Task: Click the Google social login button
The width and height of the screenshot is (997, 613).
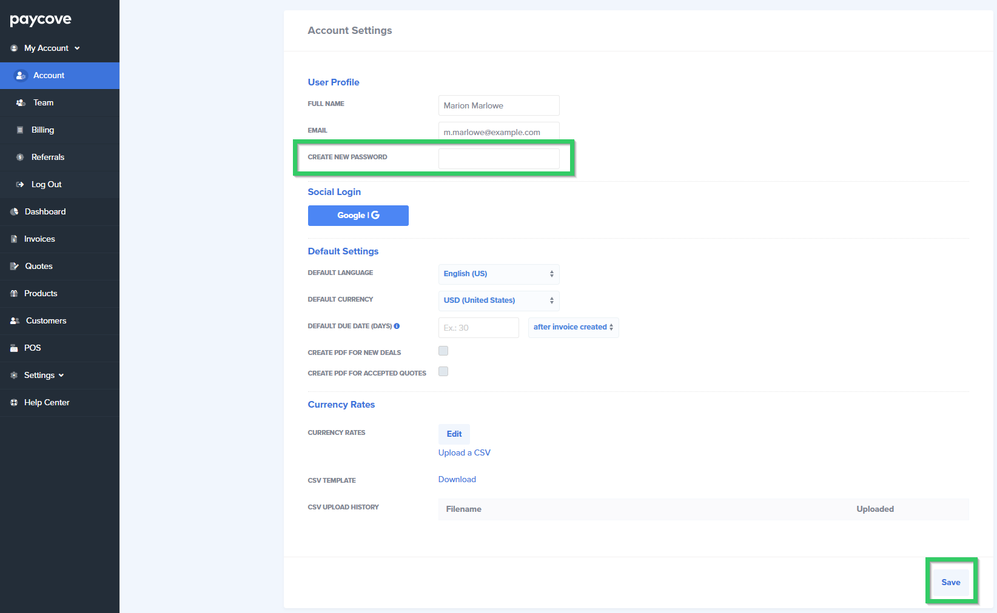Action: (358, 215)
